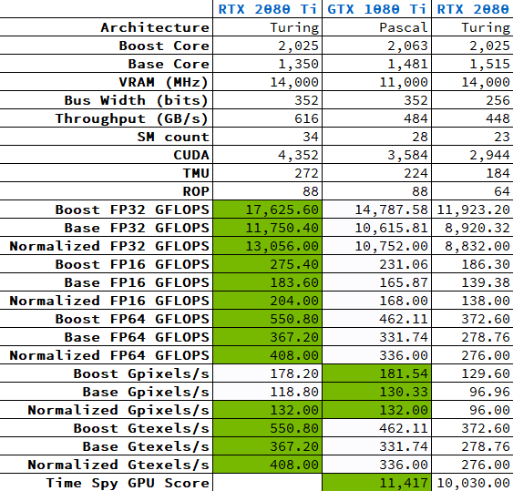This screenshot has width=513, height=491.
Task: Click the 272 TMU cell
Action: pos(267,173)
